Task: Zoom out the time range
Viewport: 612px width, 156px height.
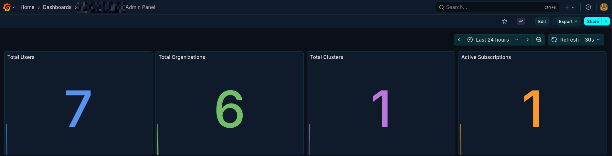Action: (539, 40)
